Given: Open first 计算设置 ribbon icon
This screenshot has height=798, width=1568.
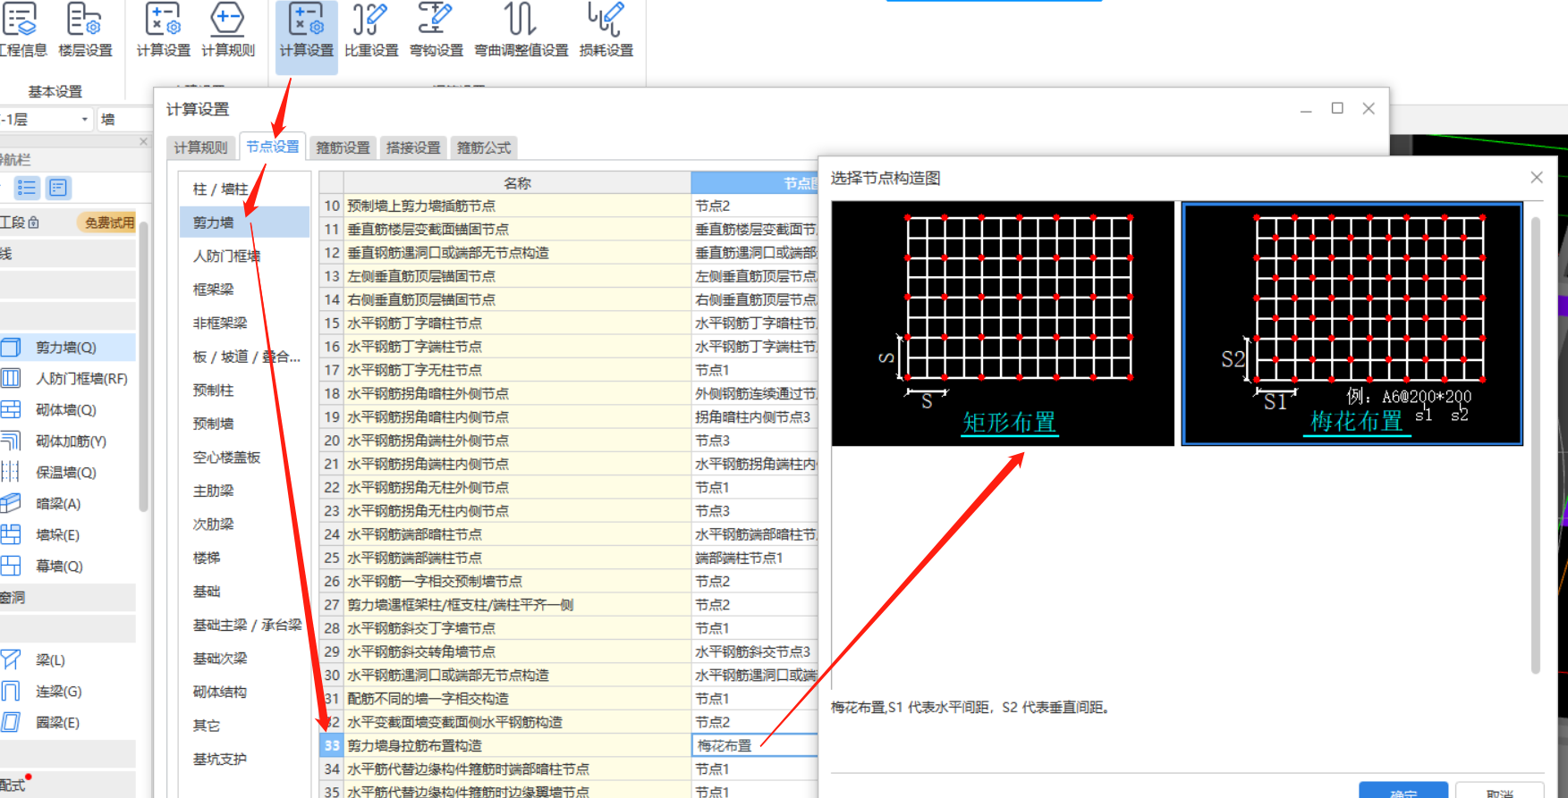Looking at the screenshot, I should tap(164, 30).
